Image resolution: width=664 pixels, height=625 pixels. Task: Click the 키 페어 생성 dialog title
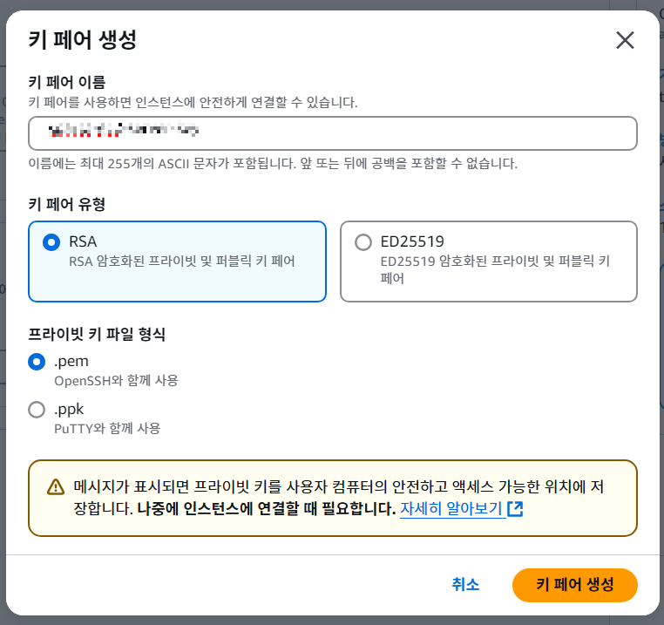pyautogui.click(x=83, y=40)
